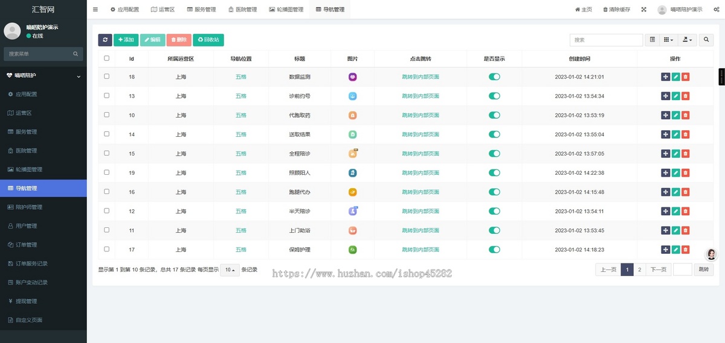
Task: Switch to the 应用配置 tab
Action: (124, 10)
